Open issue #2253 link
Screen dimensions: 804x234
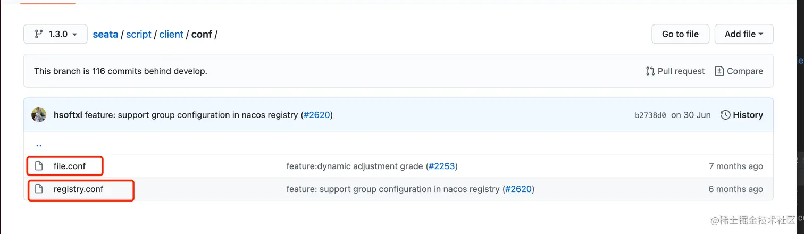[x=442, y=166]
